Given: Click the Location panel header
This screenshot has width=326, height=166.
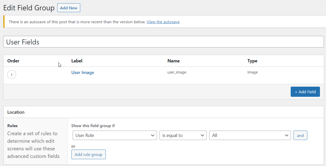Looking at the screenshot, I should pyautogui.click(x=16, y=112).
